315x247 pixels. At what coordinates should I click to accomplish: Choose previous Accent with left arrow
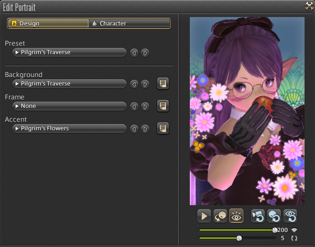tap(134, 129)
